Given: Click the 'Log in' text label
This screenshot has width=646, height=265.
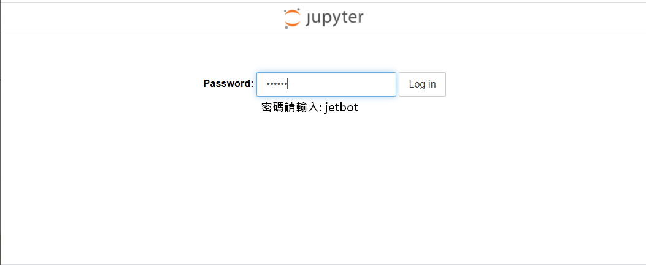Looking at the screenshot, I should pyautogui.click(x=422, y=84).
